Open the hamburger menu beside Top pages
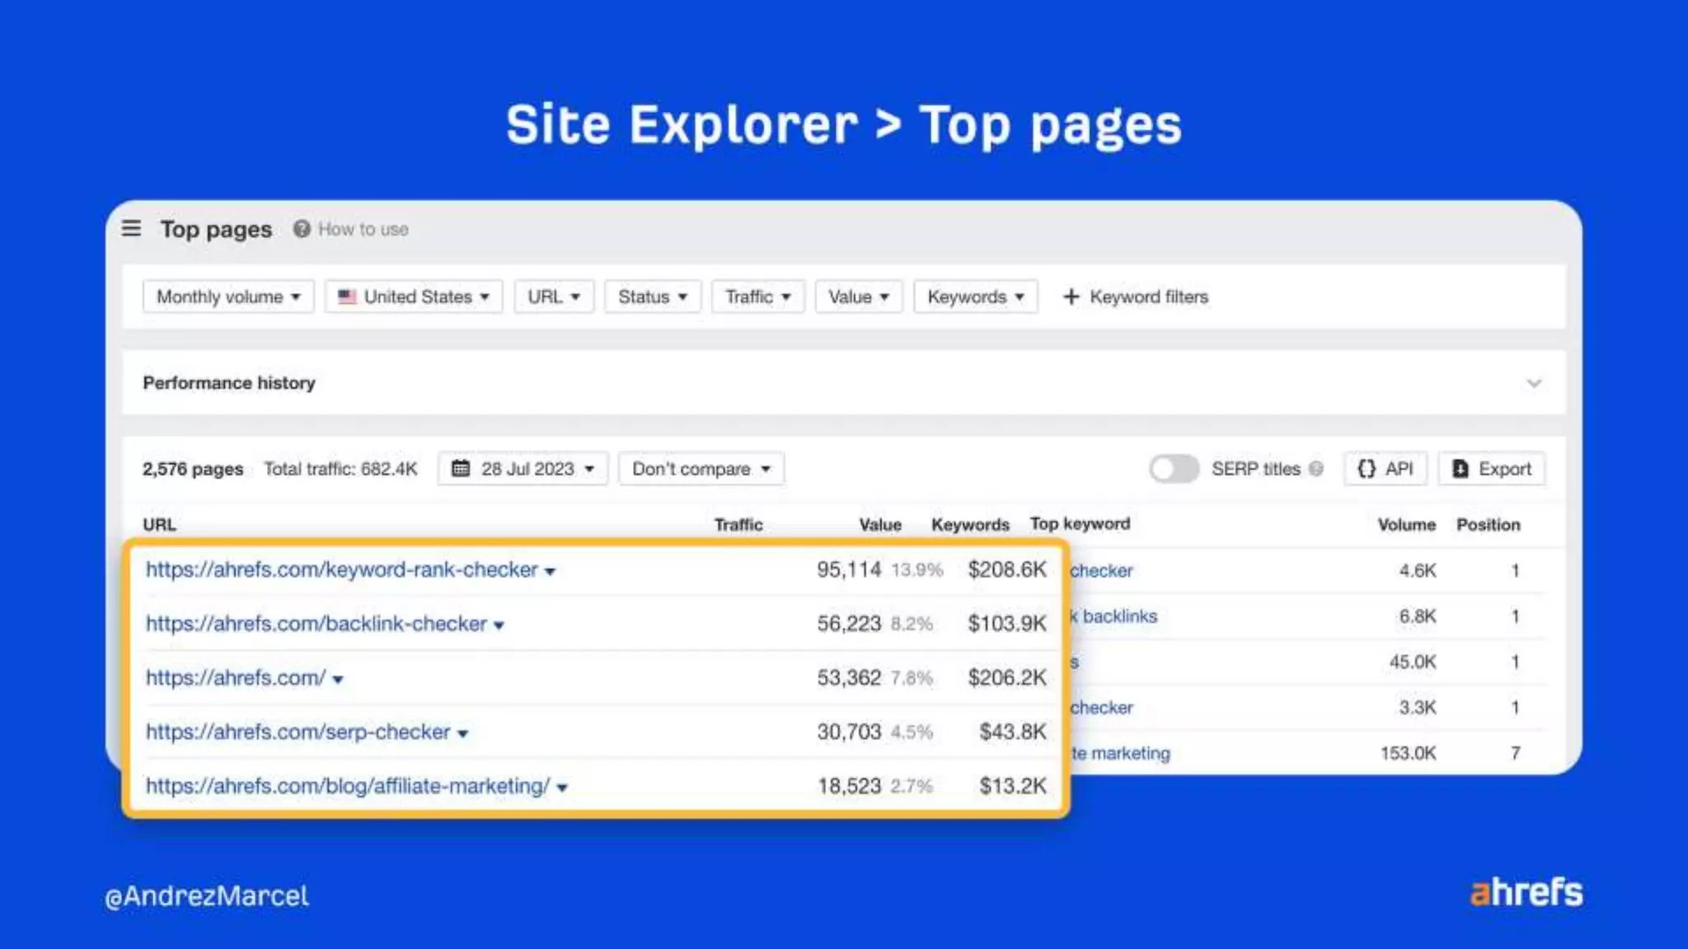The height and width of the screenshot is (949, 1688). [131, 228]
